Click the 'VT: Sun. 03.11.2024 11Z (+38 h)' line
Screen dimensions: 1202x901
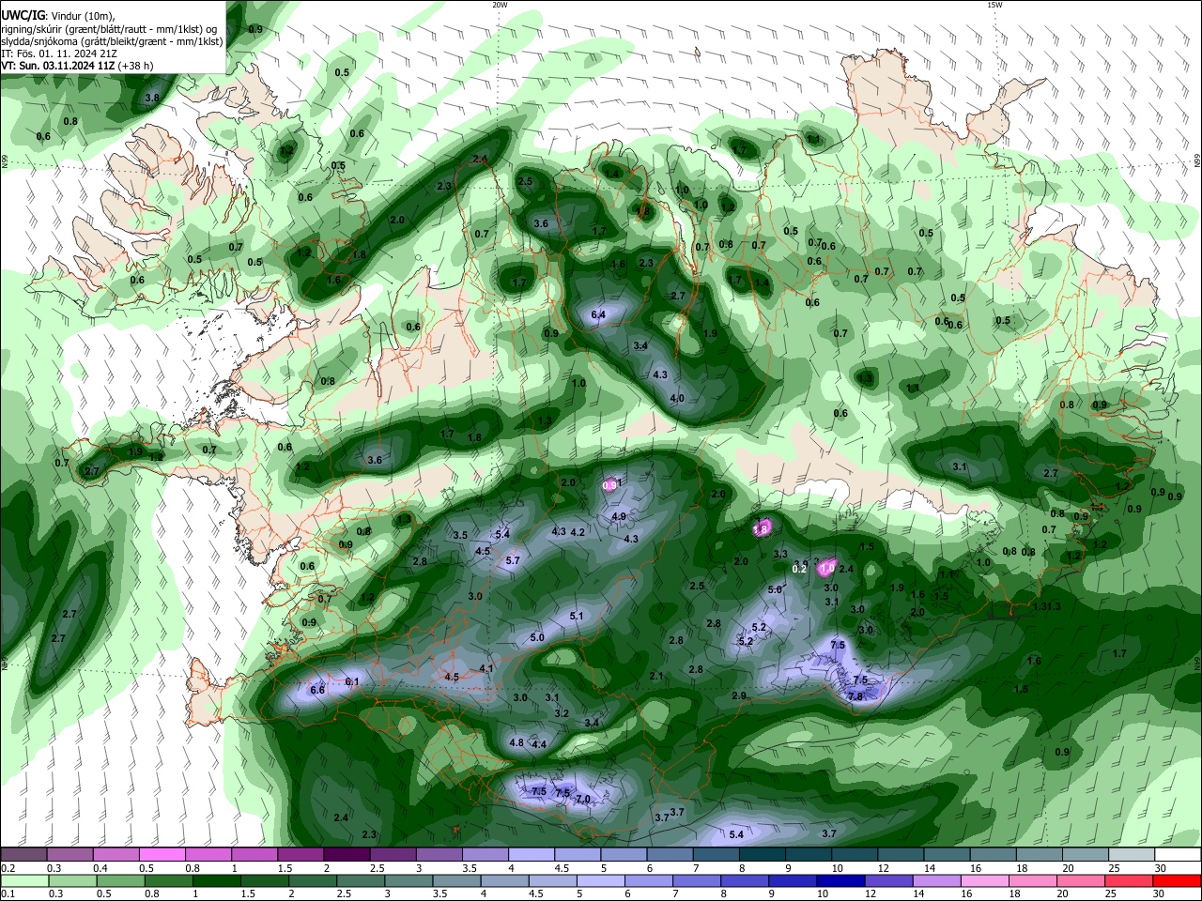click(77, 66)
